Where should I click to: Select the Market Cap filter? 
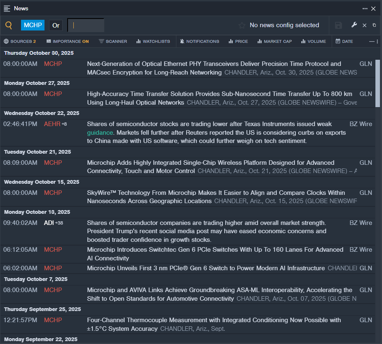(274, 42)
